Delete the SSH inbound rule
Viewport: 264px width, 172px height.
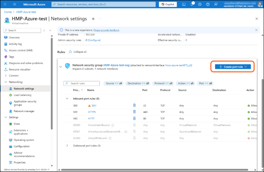134,105
